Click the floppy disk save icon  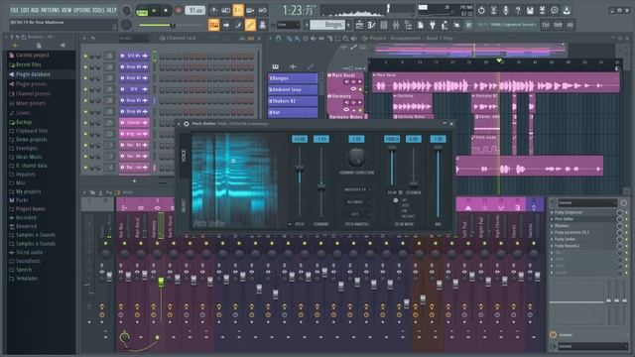coord(530,10)
